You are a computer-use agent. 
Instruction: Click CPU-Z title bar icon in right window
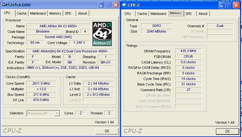(124, 5)
